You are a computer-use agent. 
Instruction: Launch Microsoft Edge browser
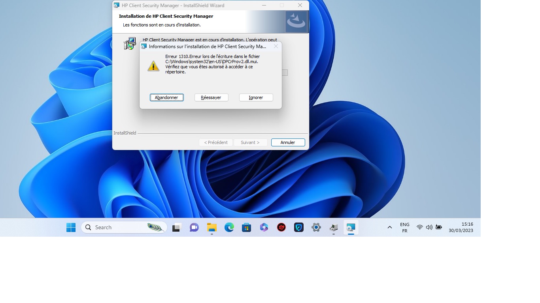coord(229,227)
